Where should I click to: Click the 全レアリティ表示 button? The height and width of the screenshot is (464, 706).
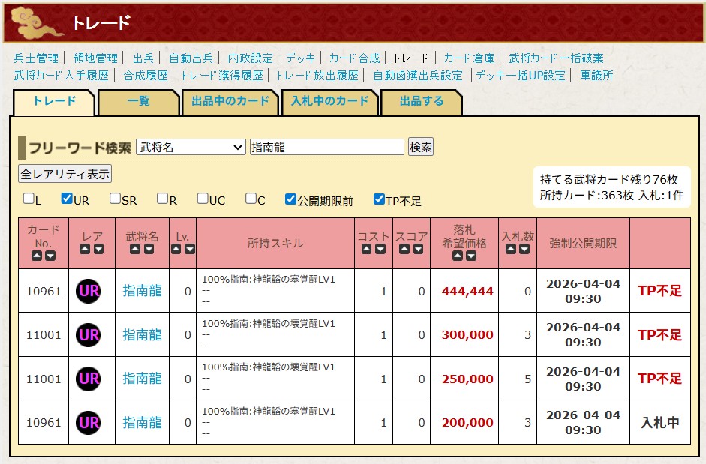coord(65,174)
